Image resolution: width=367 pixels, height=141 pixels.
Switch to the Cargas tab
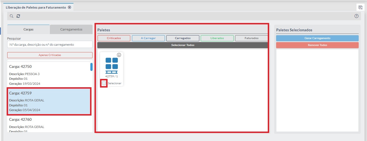29,29
